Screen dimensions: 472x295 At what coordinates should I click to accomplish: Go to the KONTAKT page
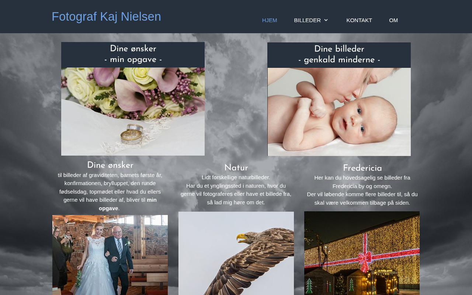(x=359, y=20)
